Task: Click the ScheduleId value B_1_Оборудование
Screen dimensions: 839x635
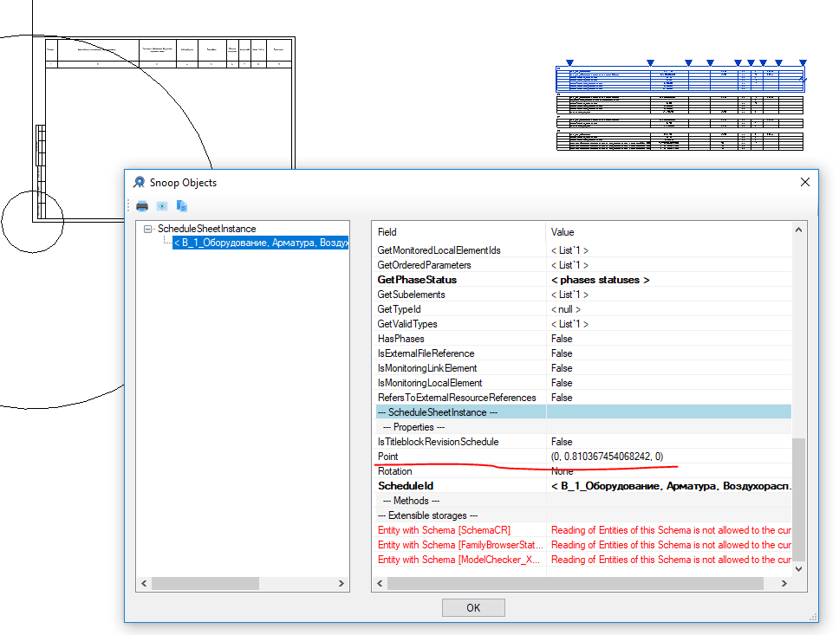Action: [x=671, y=486]
